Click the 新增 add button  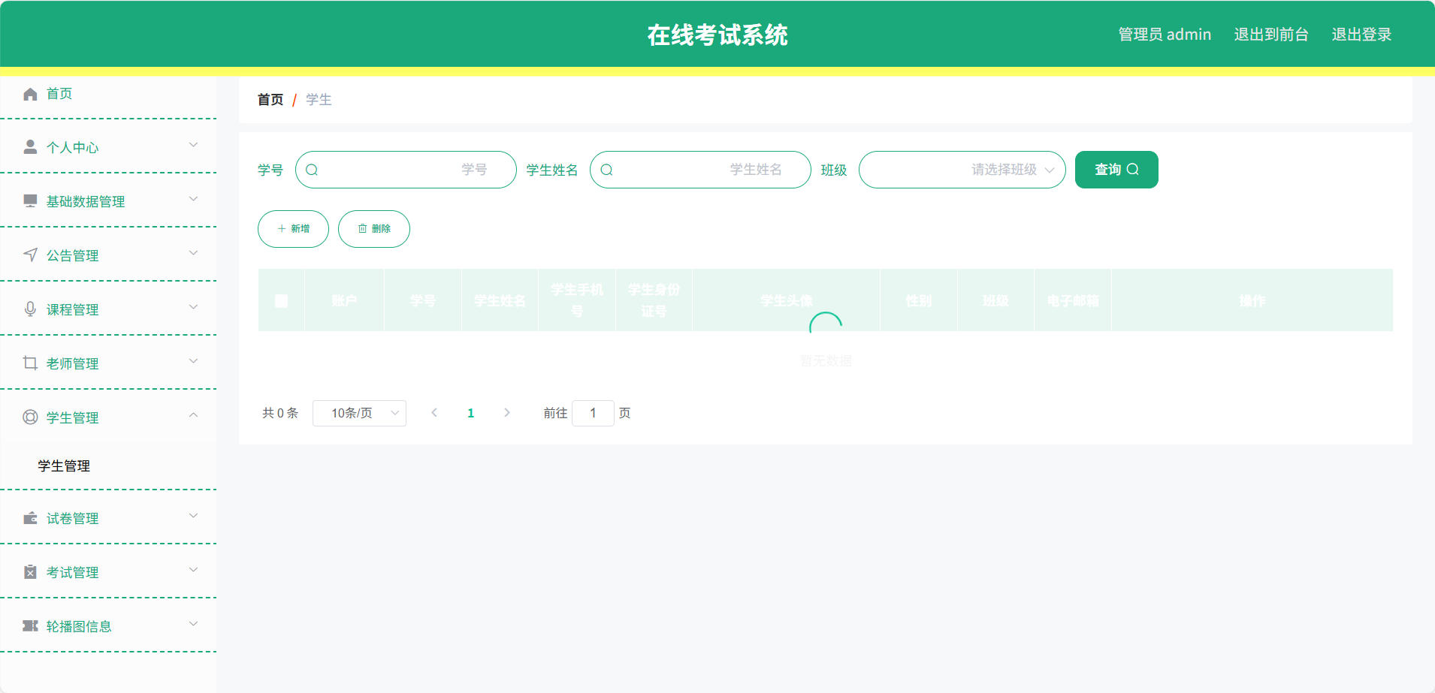[293, 229]
